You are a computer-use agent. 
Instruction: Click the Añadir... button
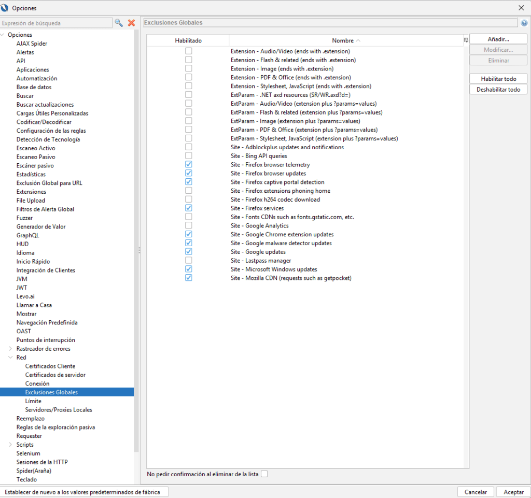[x=498, y=39]
